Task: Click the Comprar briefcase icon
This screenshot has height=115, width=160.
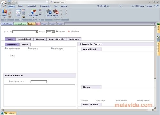Action: pyautogui.click(x=49, y=11)
